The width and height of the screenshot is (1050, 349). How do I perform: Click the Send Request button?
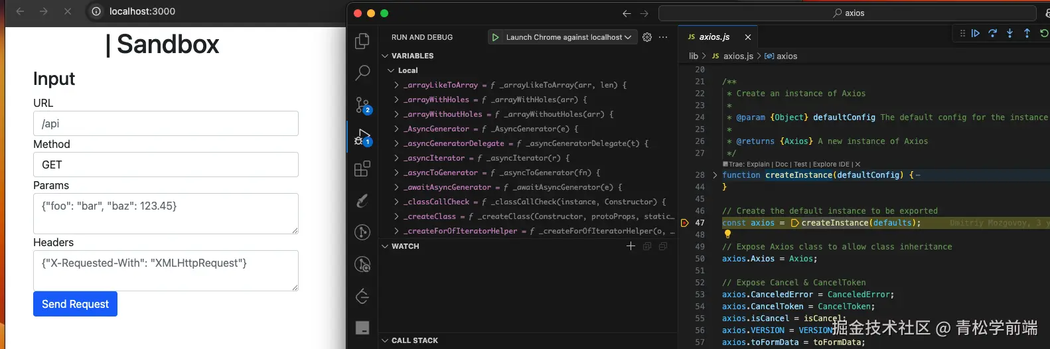75,304
